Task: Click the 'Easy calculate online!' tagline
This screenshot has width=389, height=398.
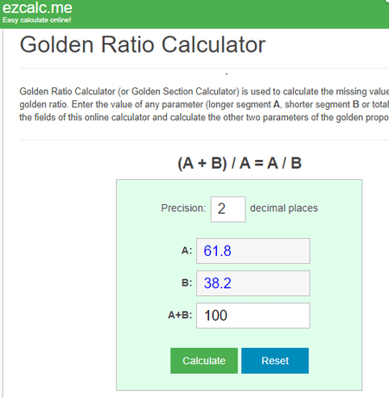Action: pyautogui.click(x=37, y=20)
